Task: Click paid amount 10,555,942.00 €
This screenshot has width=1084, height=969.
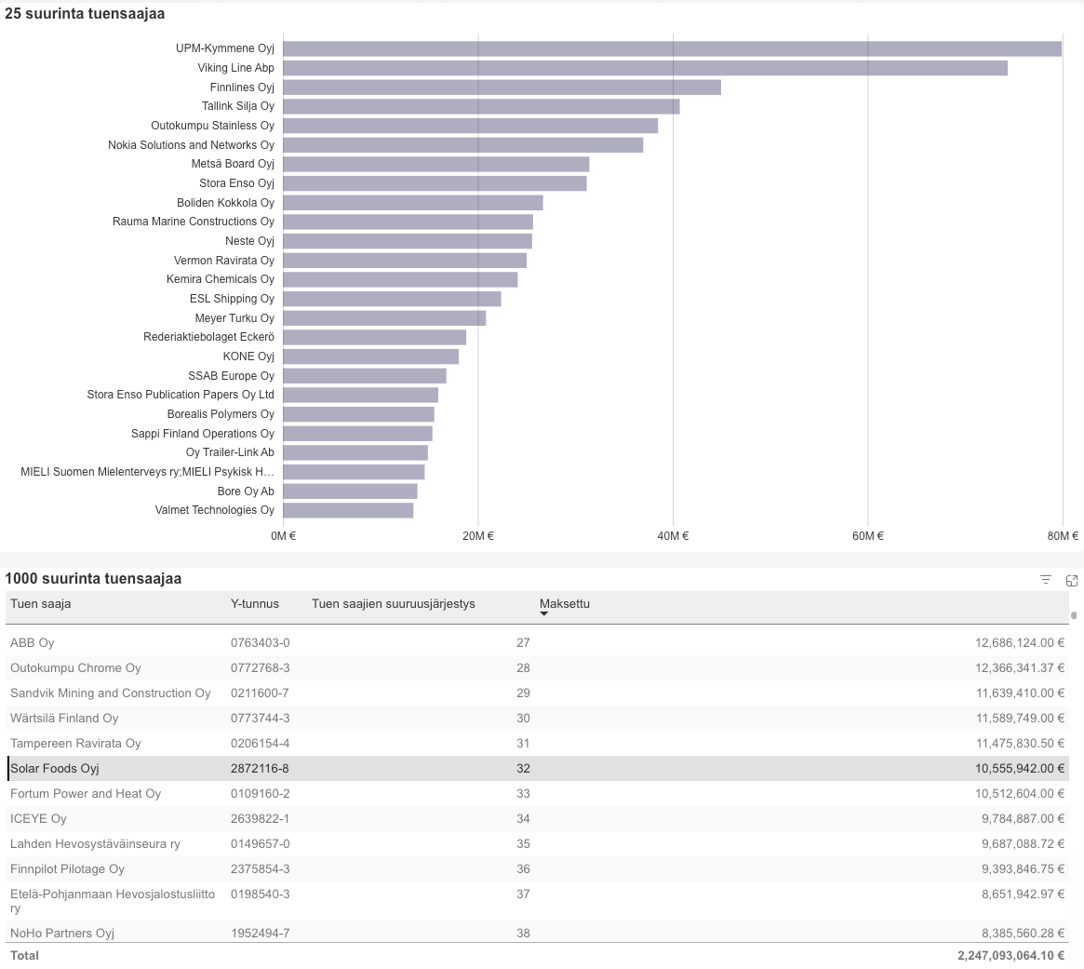Action: [x=1020, y=769]
